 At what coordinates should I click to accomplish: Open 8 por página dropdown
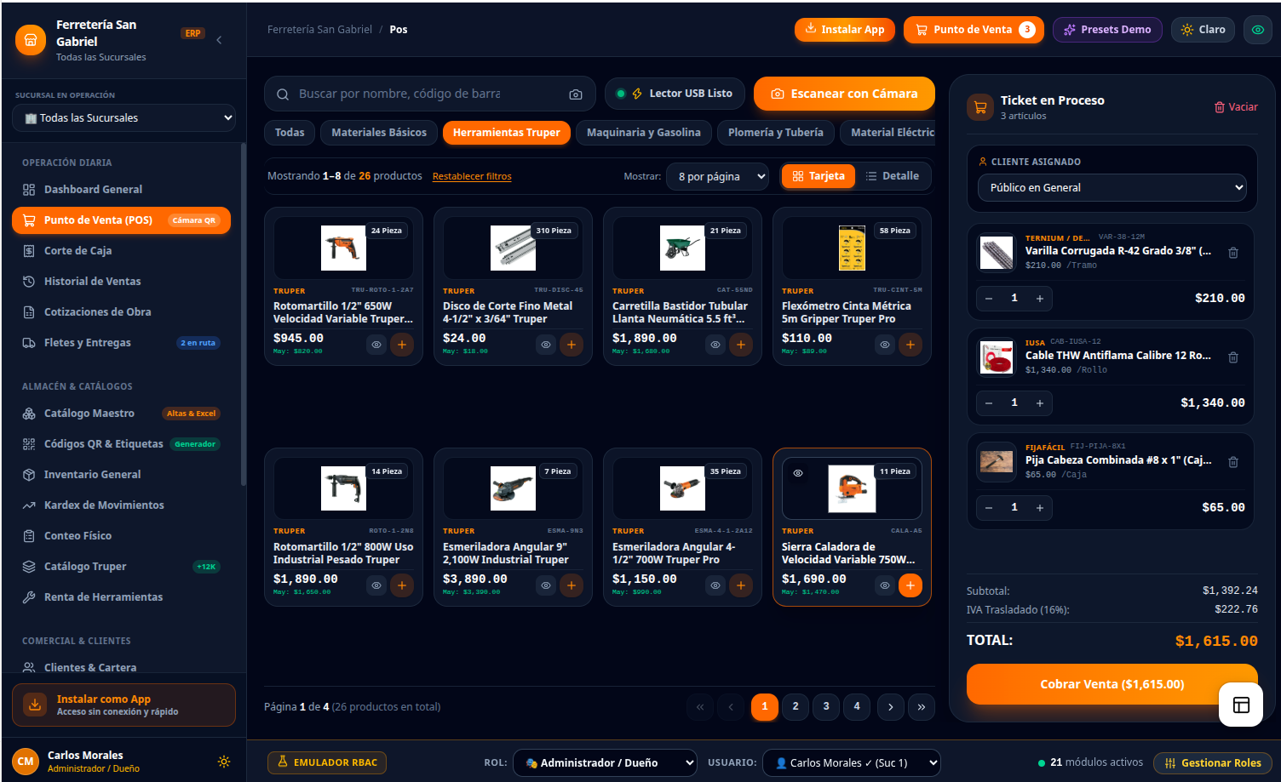(718, 177)
